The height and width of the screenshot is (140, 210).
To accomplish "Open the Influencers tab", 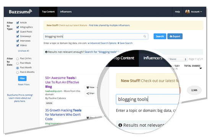I will point(66,12).
